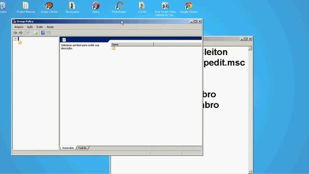Launch Opera from the desktop
This screenshot has width=309, height=174.
tap(96, 7)
